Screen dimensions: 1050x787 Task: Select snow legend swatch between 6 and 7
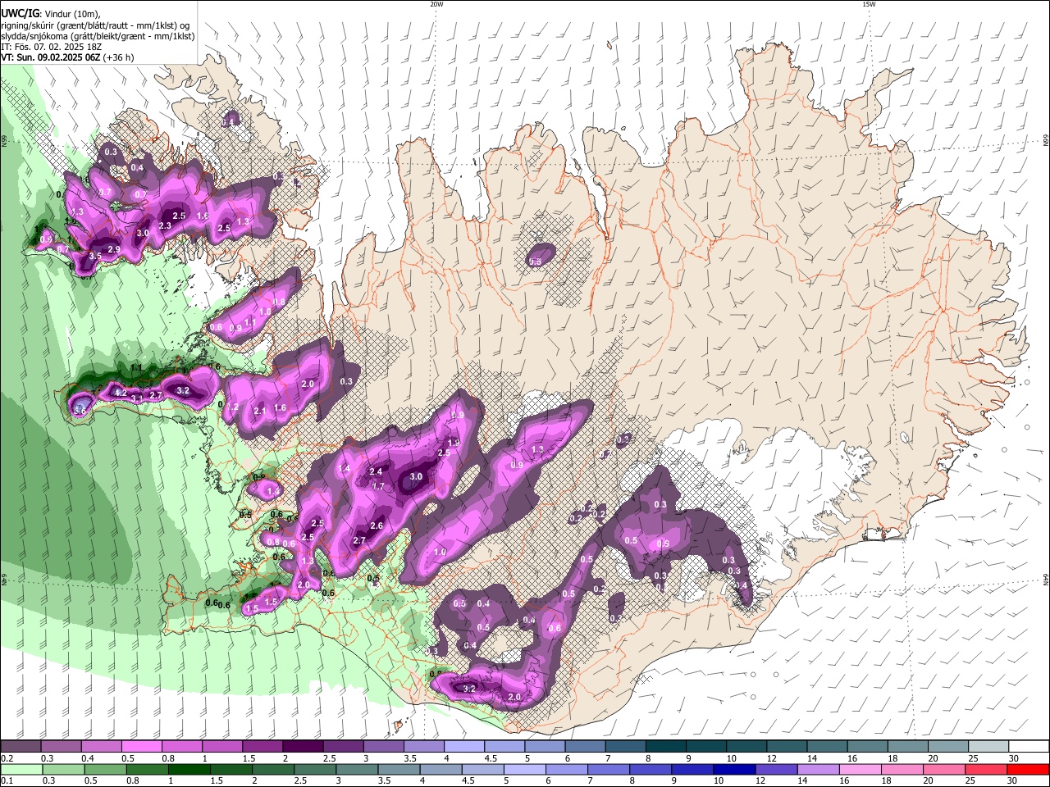pyautogui.click(x=585, y=746)
